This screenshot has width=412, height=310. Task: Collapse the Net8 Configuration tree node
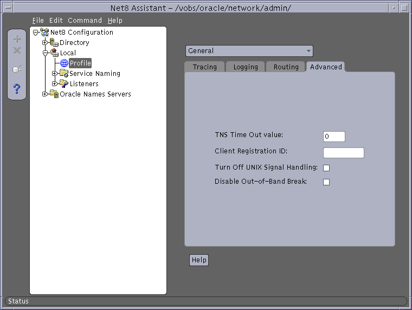point(35,33)
